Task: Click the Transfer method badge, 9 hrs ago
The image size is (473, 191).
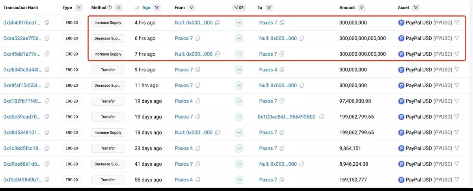Action: pos(108,70)
